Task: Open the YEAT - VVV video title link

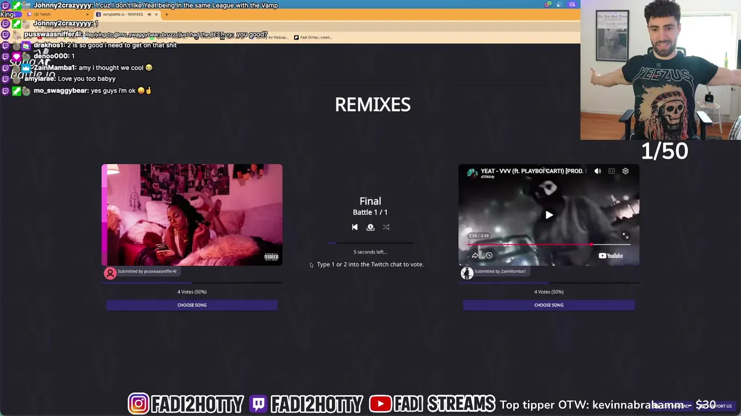Action: click(533, 171)
